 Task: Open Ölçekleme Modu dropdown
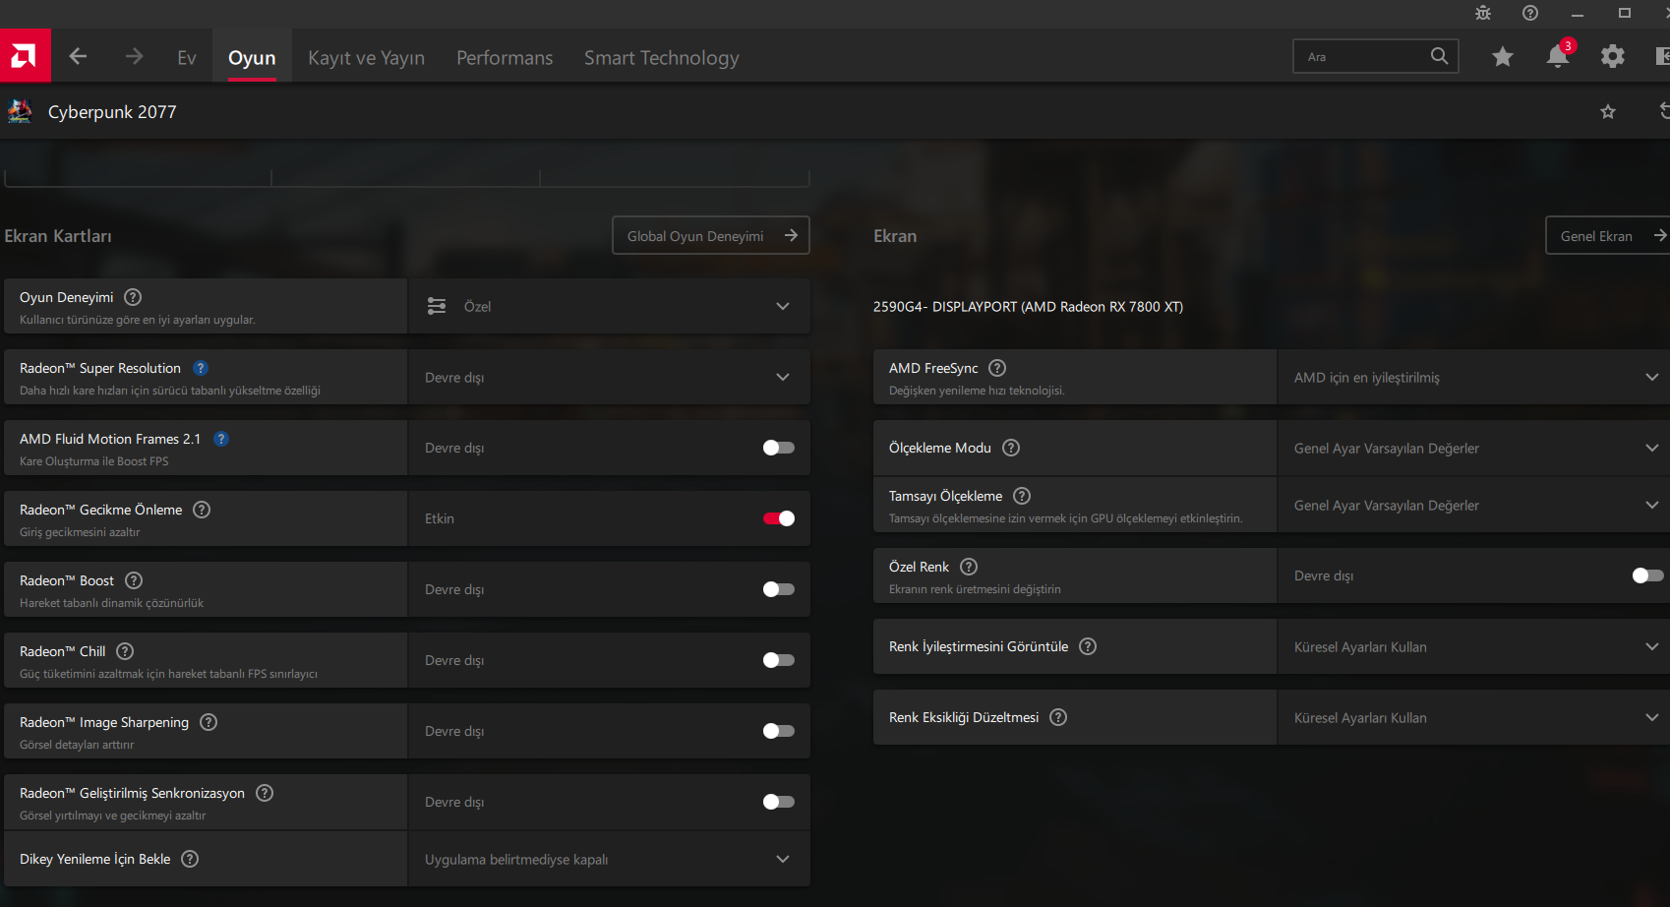point(1473,448)
